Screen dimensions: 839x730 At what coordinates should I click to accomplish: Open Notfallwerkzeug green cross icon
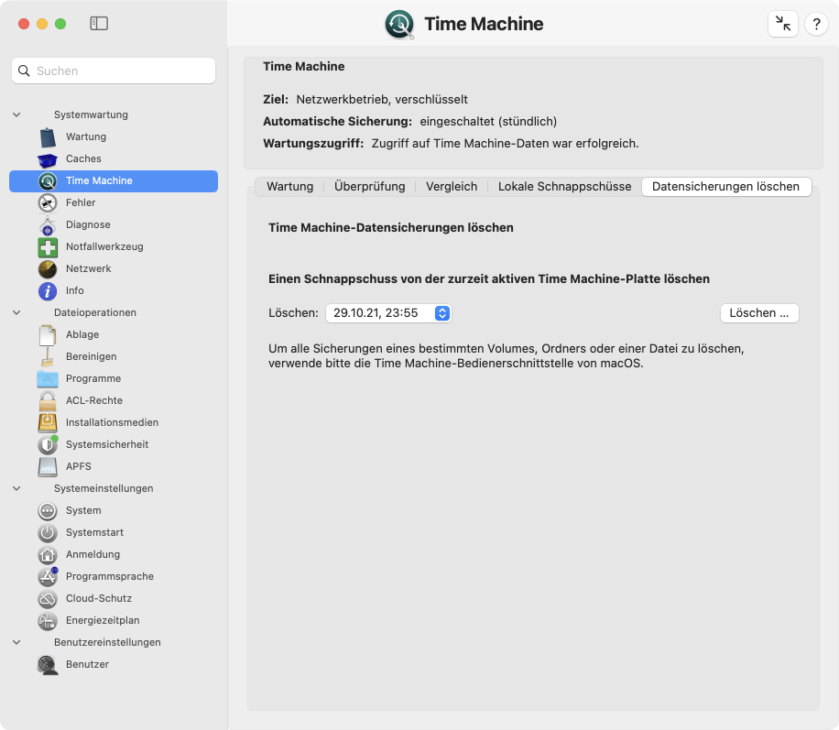point(48,246)
